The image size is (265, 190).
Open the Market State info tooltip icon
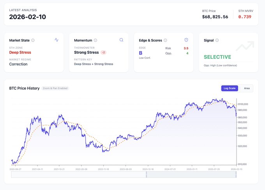point(33,40)
